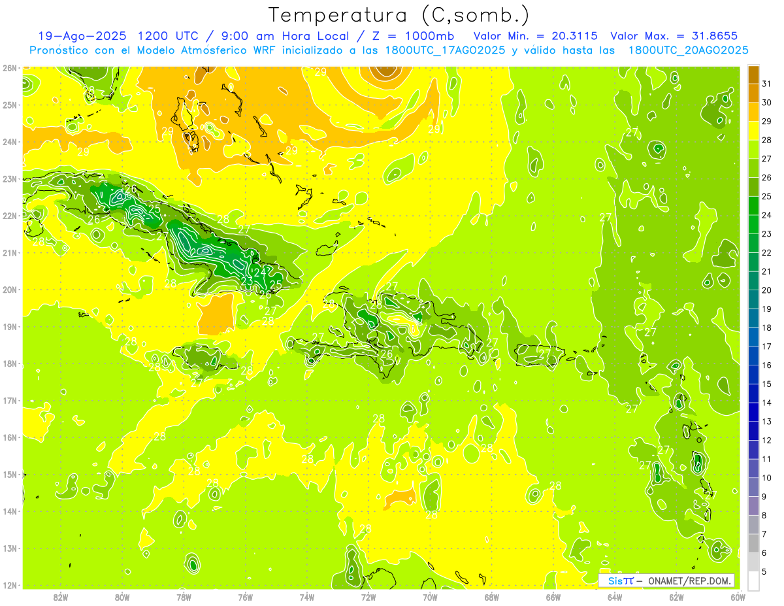Click the '62W' longitude axis label
Screen dimensions: 784x606
click(676, 597)
